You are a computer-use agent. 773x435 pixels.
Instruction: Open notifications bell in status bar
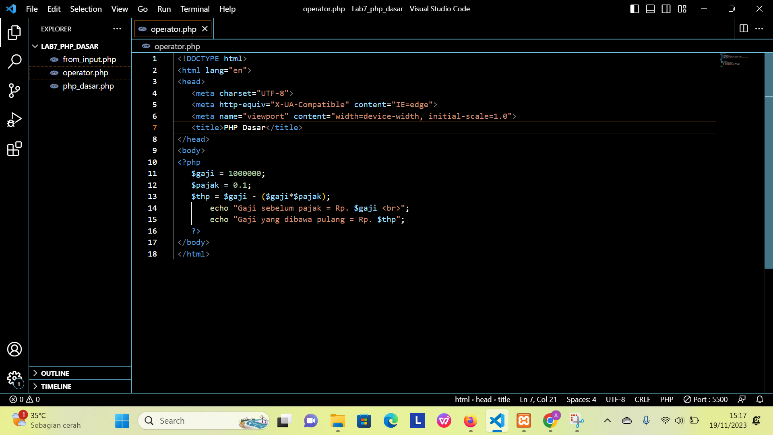point(760,399)
